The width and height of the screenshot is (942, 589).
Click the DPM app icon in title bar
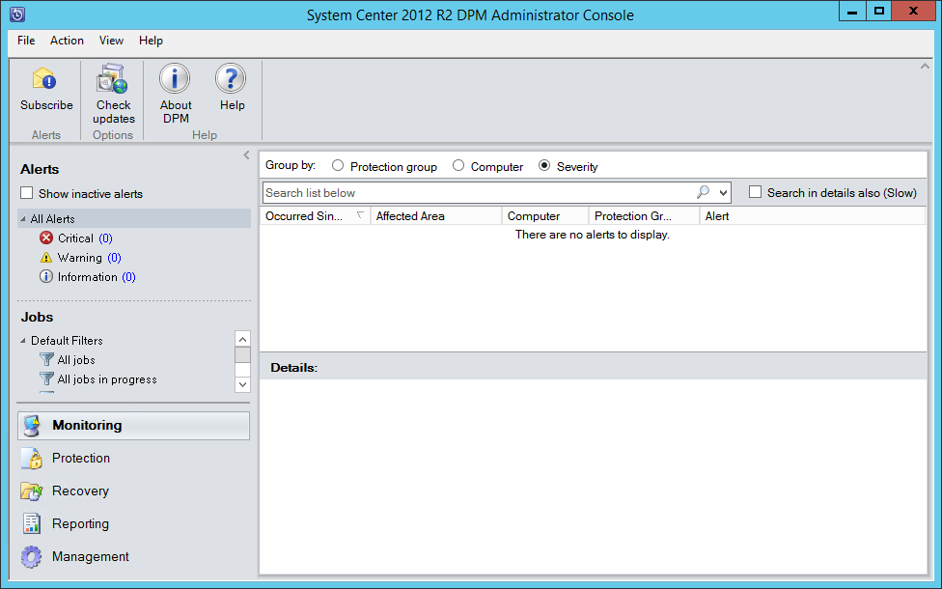point(17,14)
